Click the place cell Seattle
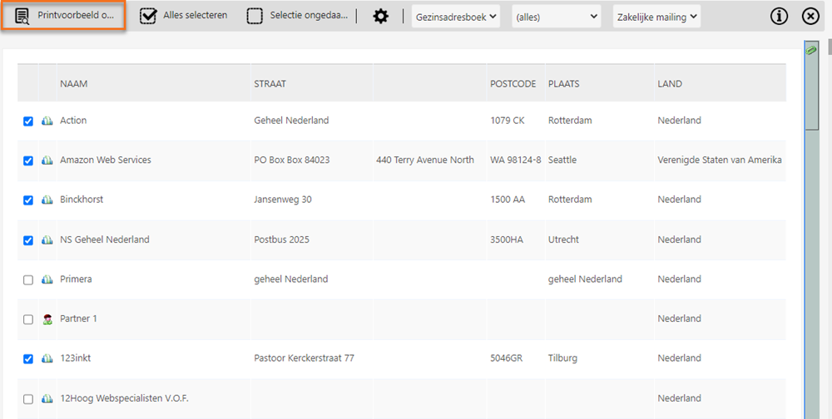832x419 pixels. tap(562, 160)
